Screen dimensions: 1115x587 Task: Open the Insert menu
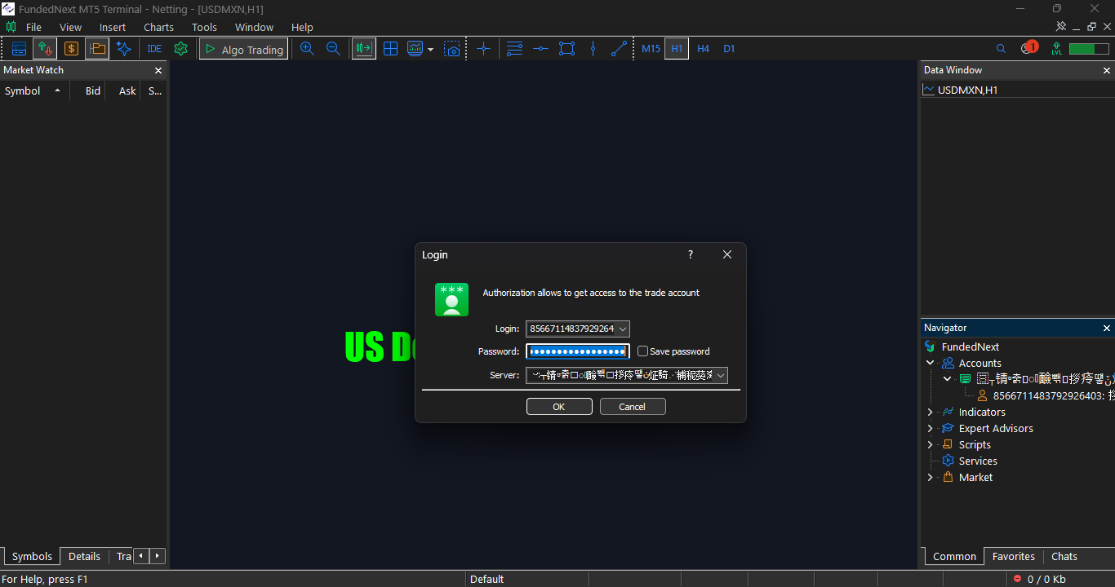point(113,27)
